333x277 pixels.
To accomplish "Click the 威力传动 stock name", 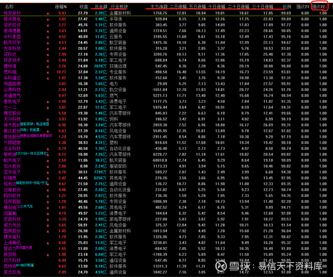I will [12, 225].
